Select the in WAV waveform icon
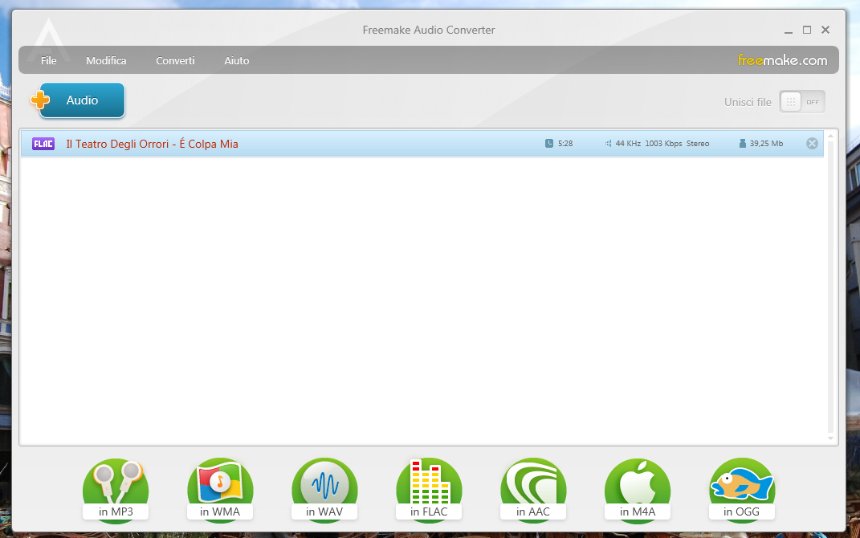Viewport: 860px width, 538px height. [324, 491]
